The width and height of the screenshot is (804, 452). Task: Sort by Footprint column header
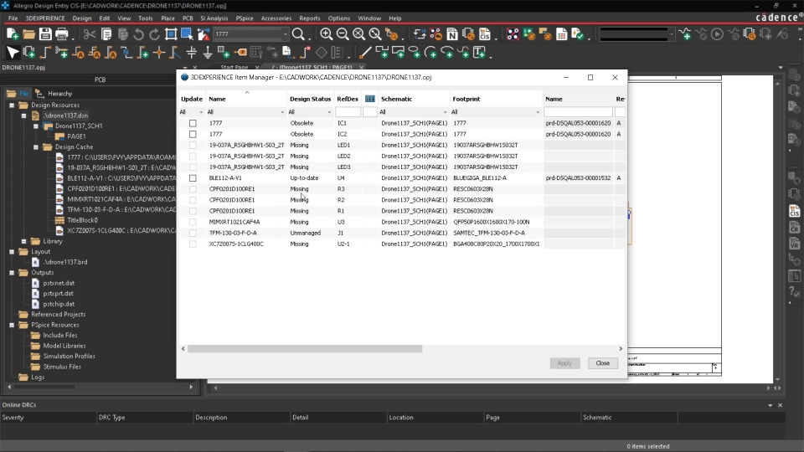[466, 99]
